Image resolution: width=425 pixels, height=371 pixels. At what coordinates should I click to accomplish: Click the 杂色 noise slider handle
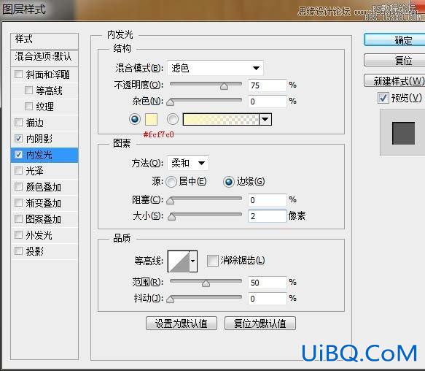170,102
